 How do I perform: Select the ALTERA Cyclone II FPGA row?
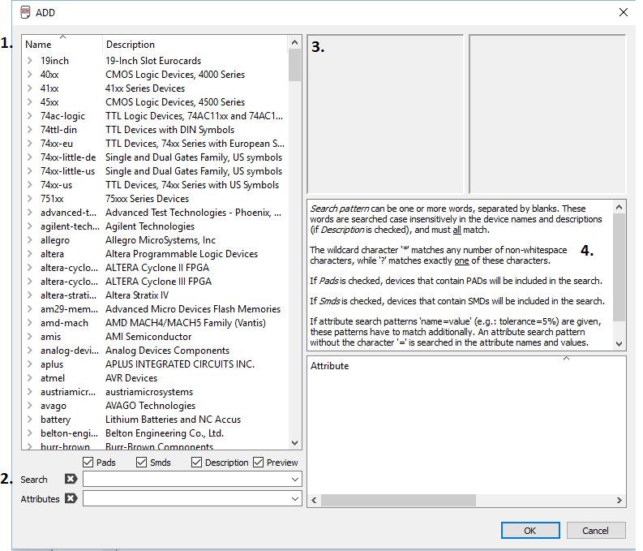click(x=155, y=268)
